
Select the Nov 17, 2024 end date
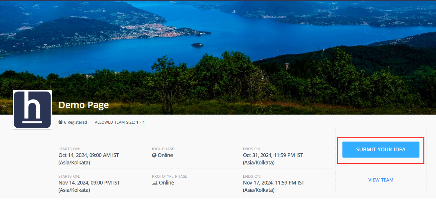(273, 183)
